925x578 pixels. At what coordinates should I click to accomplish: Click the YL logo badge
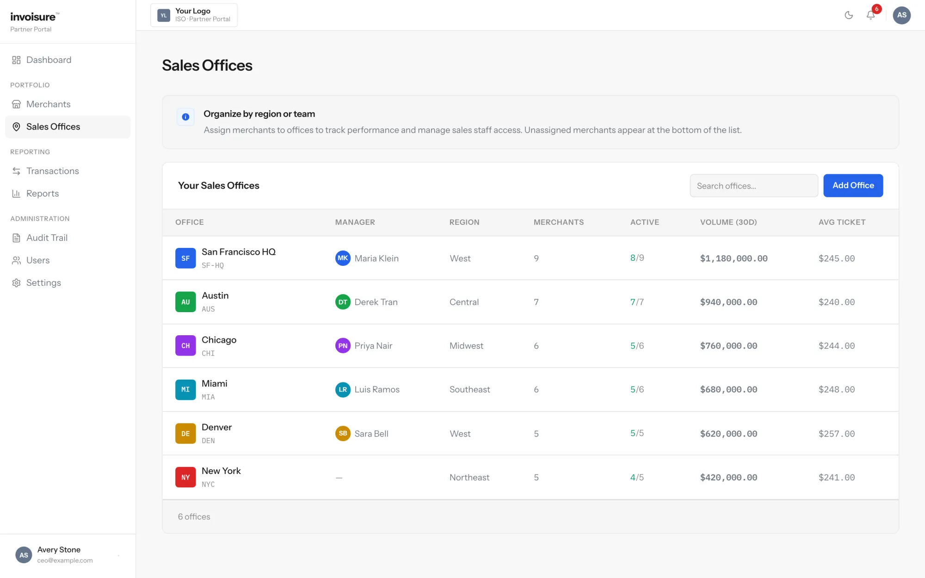pyautogui.click(x=164, y=15)
